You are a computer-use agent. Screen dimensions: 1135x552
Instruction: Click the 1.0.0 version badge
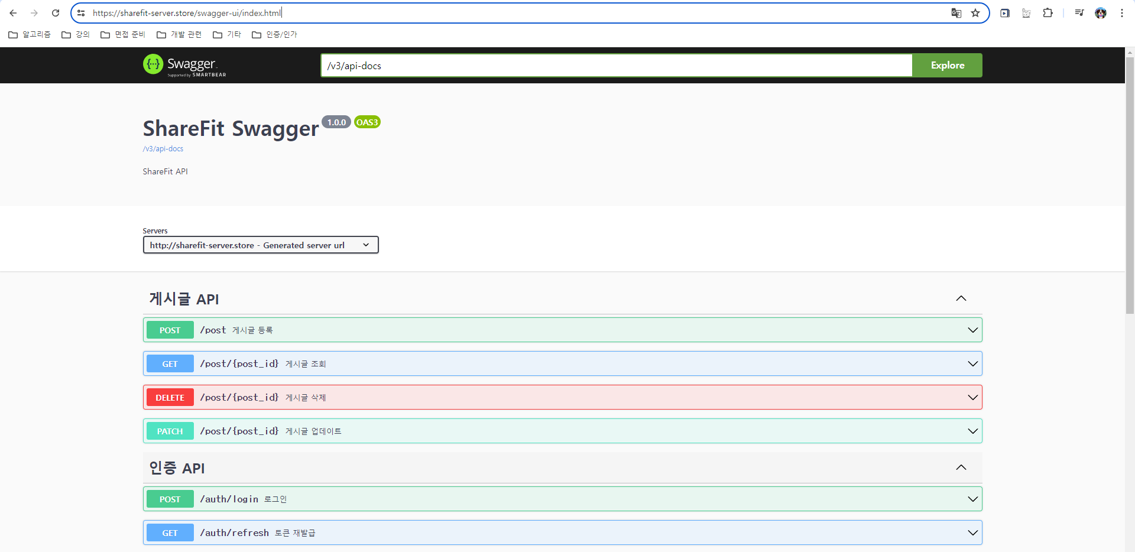(x=336, y=122)
